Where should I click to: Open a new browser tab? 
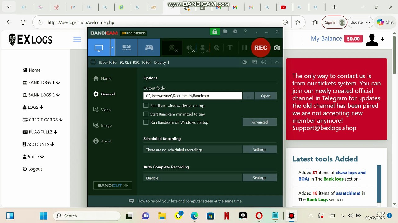click(334, 7)
